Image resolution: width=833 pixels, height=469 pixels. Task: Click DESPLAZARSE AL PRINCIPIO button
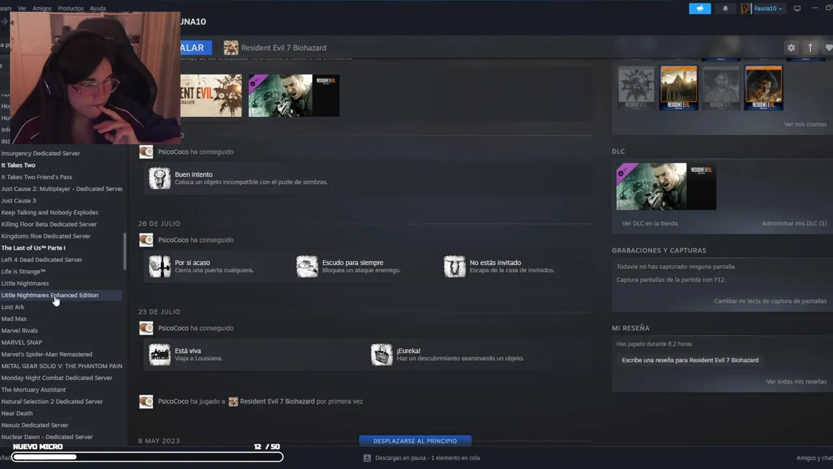tap(415, 441)
